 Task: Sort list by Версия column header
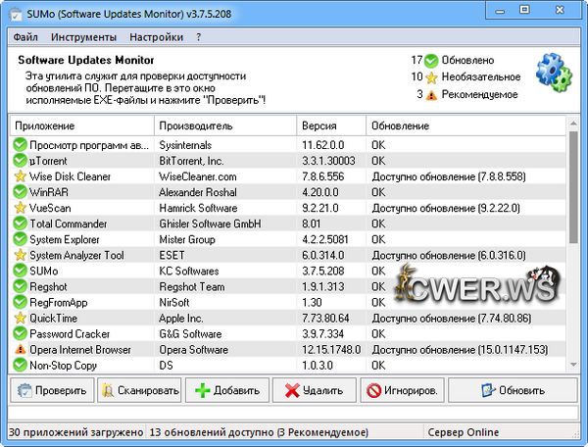(x=331, y=126)
